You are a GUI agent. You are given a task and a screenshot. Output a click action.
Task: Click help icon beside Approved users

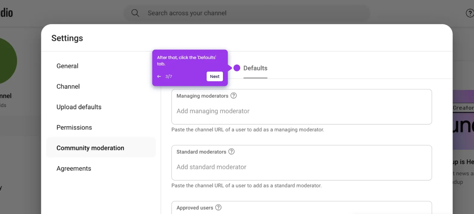(218, 208)
